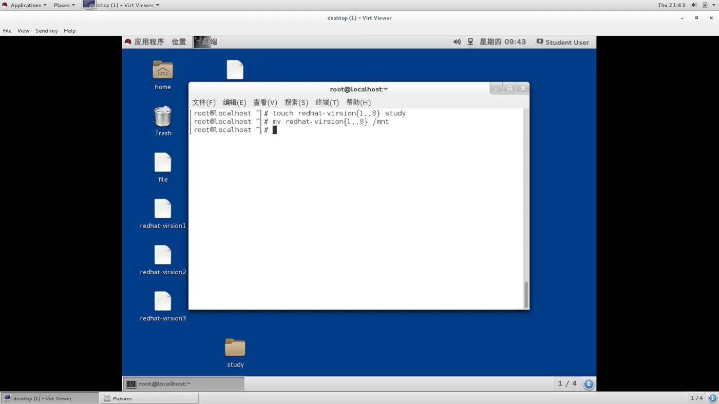
Task: Minimize the root@localhost terminal window
Action: [x=496, y=89]
